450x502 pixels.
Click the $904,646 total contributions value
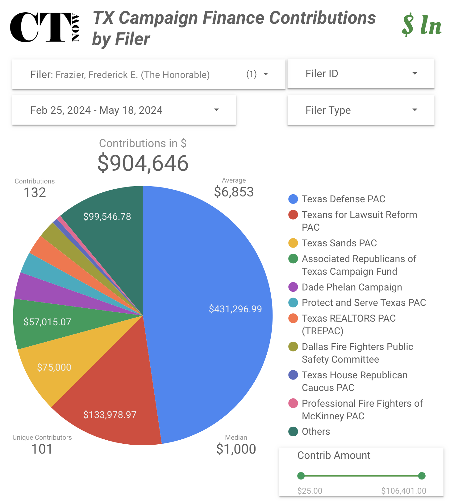[143, 163]
